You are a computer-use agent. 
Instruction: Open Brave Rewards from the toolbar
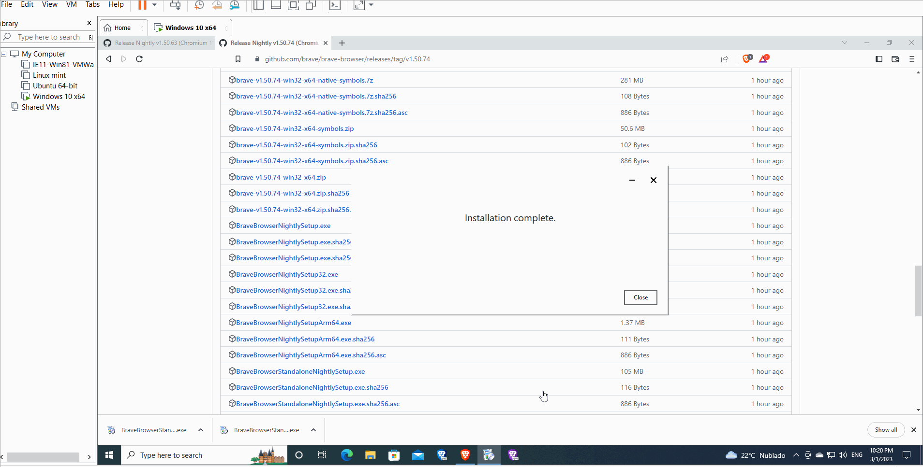pyautogui.click(x=764, y=58)
